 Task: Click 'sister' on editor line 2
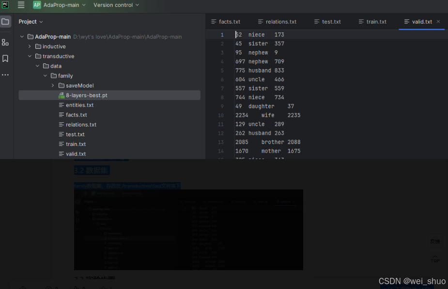click(258, 43)
